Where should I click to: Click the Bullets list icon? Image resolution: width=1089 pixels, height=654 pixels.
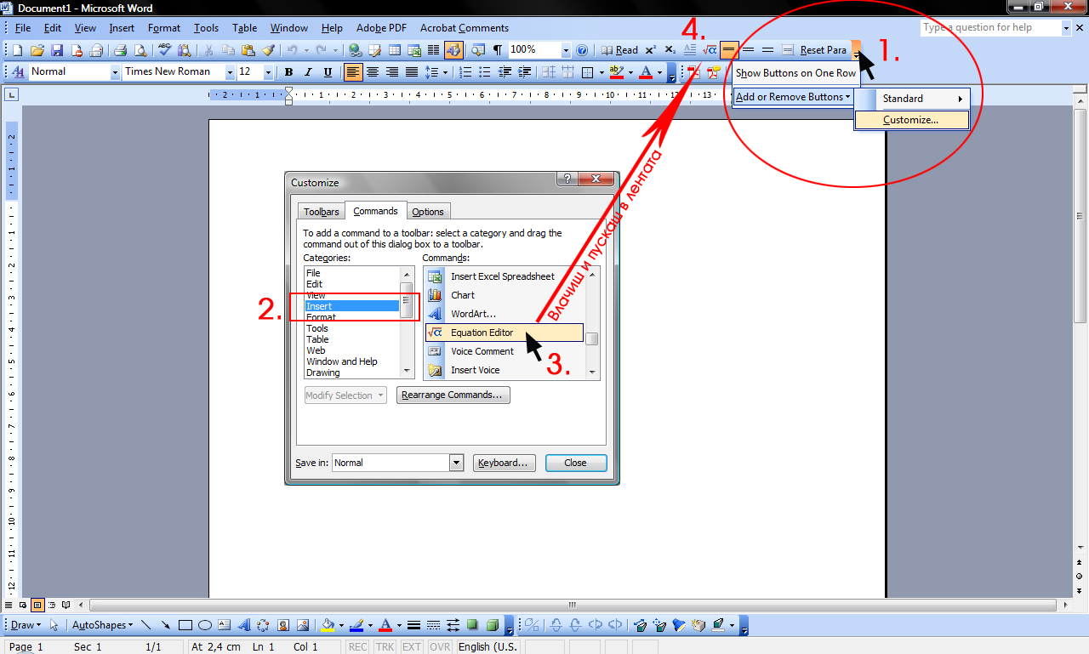[485, 72]
